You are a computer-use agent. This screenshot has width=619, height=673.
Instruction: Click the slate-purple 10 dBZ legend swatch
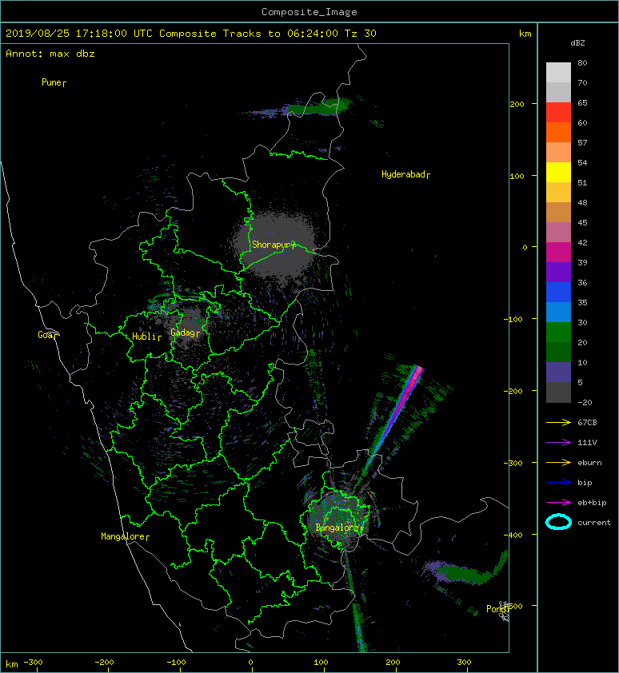click(558, 372)
